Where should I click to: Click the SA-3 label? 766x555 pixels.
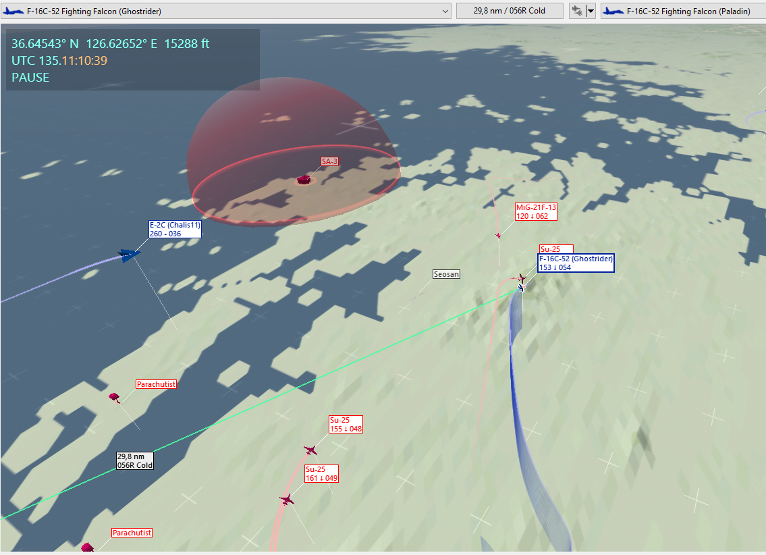click(330, 161)
